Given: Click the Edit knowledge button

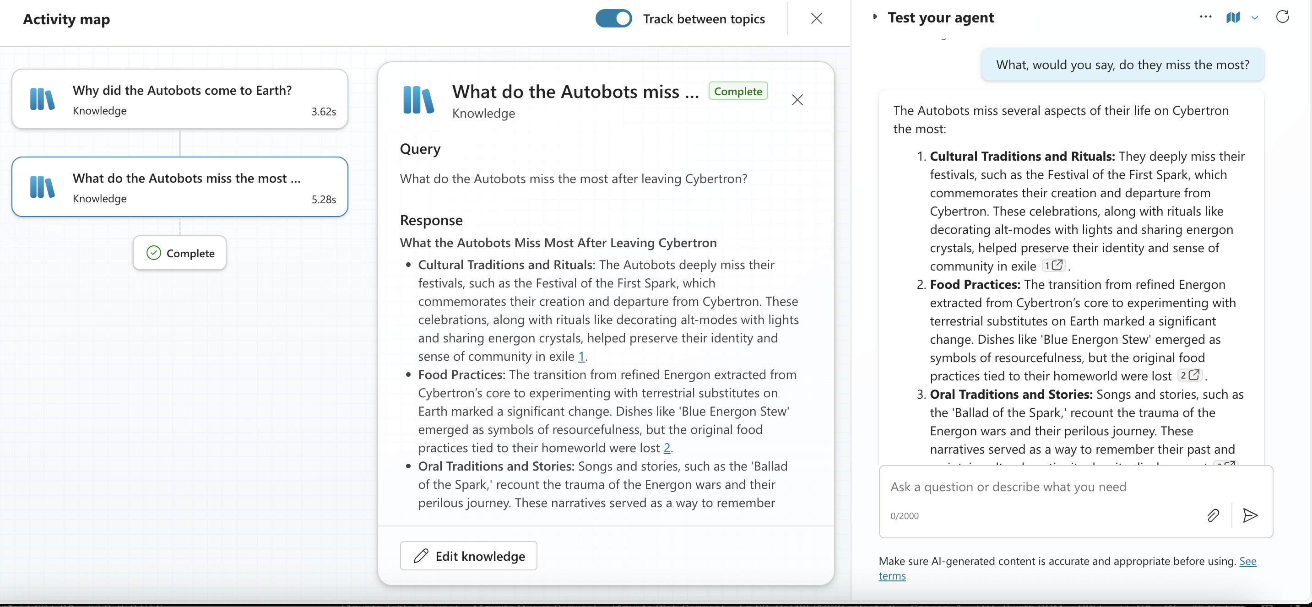Looking at the screenshot, I should point(468,556).
